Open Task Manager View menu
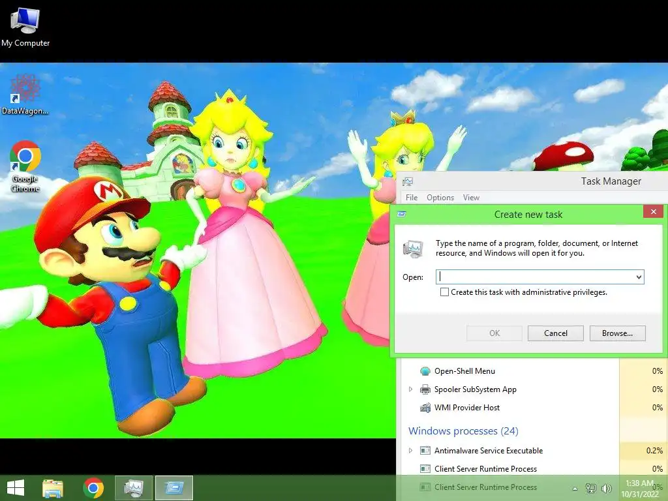Screen dimensions: 668x501 pos(471,198)
